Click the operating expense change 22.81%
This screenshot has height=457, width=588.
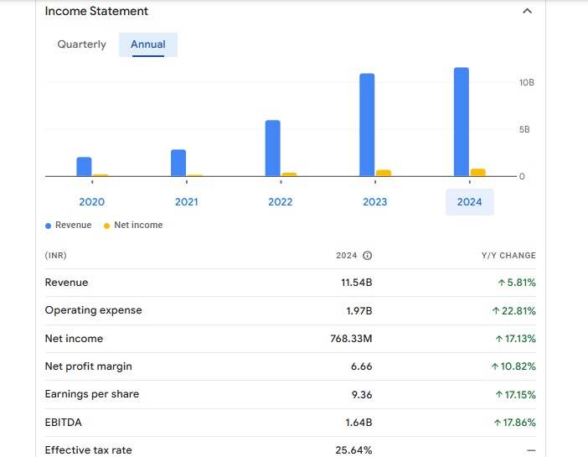coord(514,311)
